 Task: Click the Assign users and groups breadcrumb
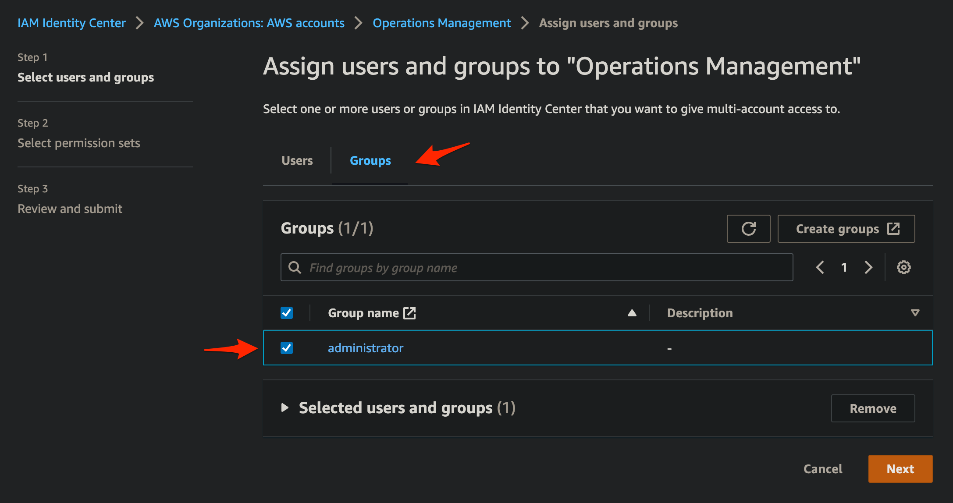tap(608, 23)
